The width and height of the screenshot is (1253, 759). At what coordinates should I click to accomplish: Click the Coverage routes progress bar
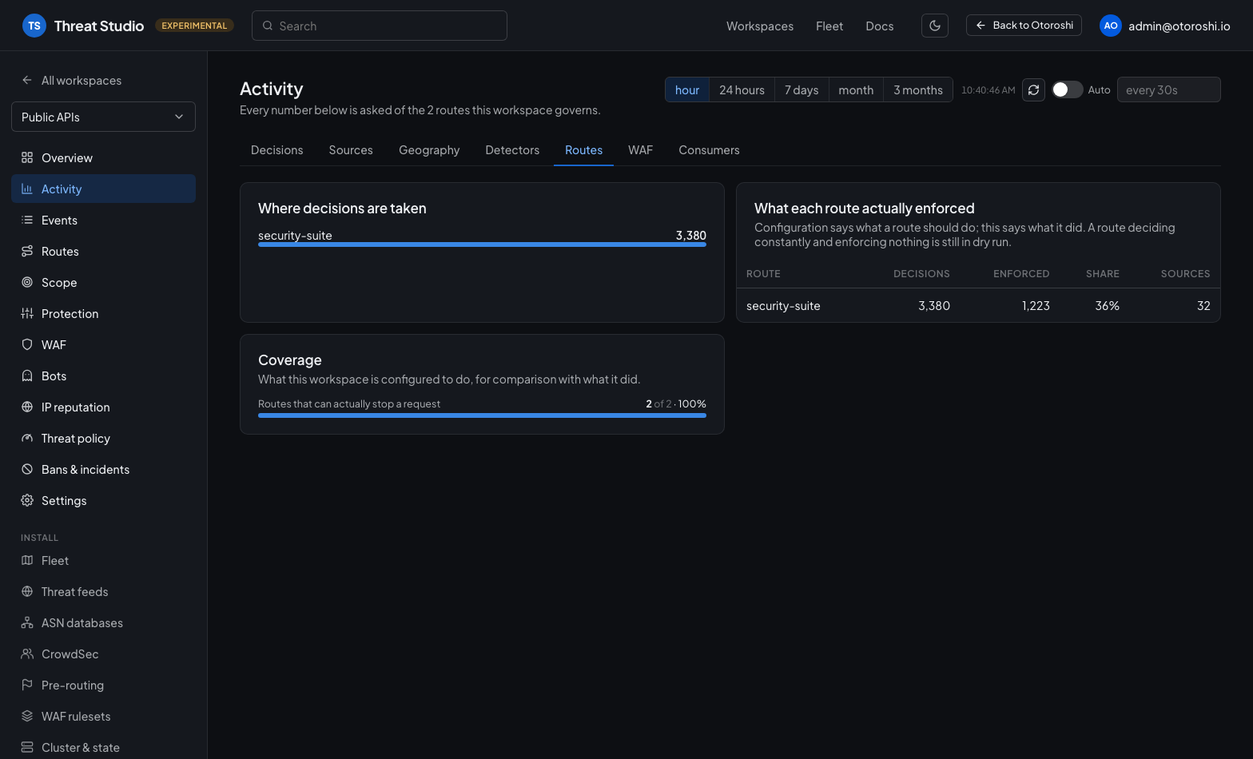[482, 415]
